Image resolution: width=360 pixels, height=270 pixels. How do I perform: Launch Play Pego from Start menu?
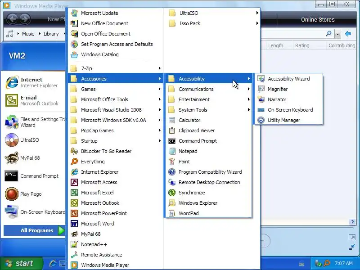35,194
